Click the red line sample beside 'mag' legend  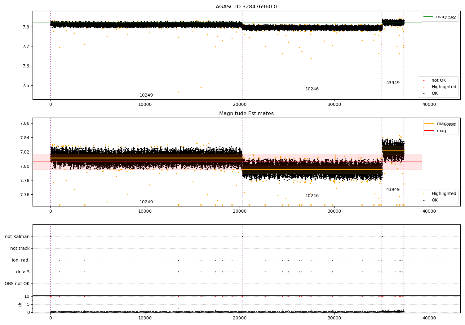[x=429, y=131]
